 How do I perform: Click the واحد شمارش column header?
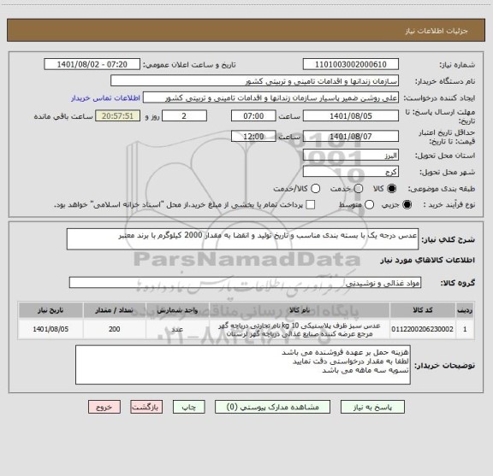(x=177, y=310)
